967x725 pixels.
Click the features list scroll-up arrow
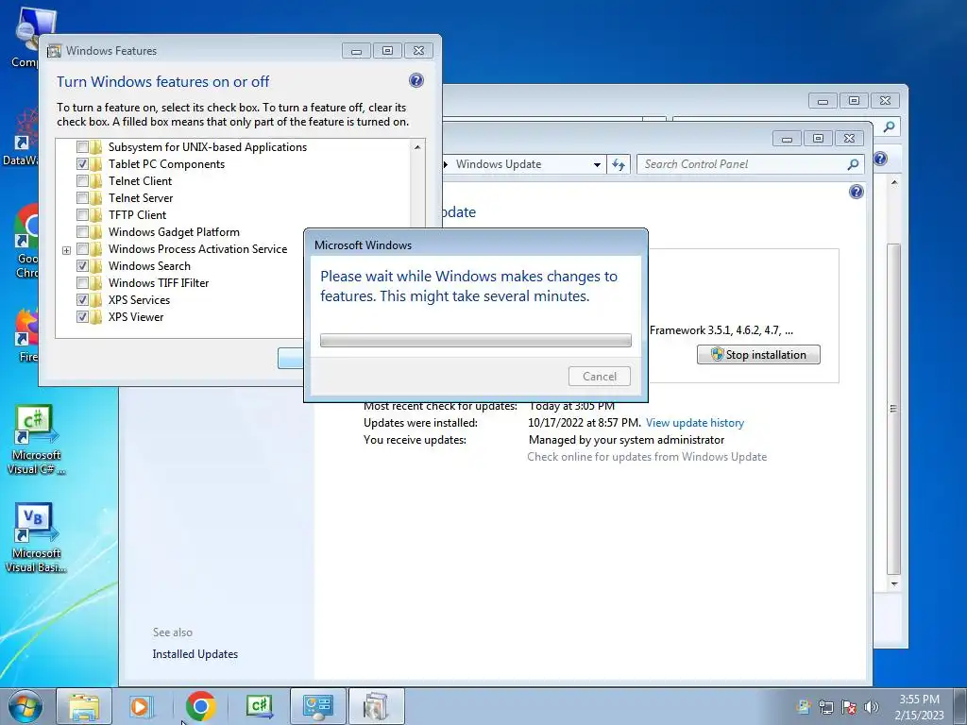417,147
